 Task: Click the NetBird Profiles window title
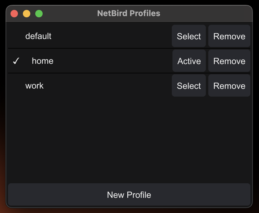tap(129, 13)
